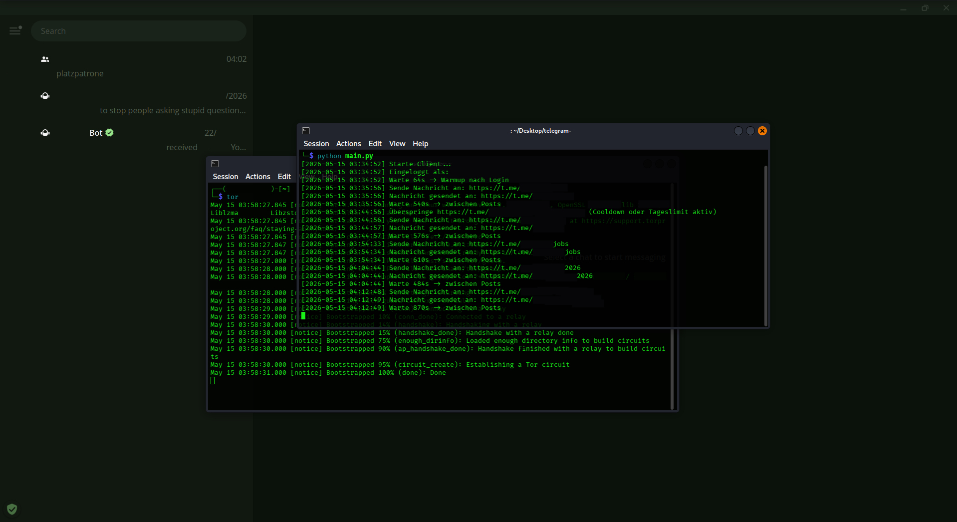Click the green verified badge next to Bot
The height and width of the screenshot is (522, 957).
coord(110,133)
